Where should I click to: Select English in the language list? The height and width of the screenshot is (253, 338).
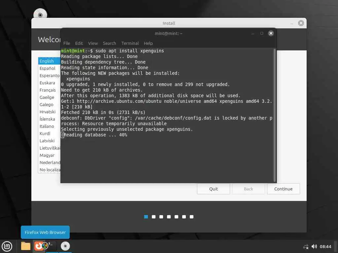pyautogui.click(x=50, y=61)
